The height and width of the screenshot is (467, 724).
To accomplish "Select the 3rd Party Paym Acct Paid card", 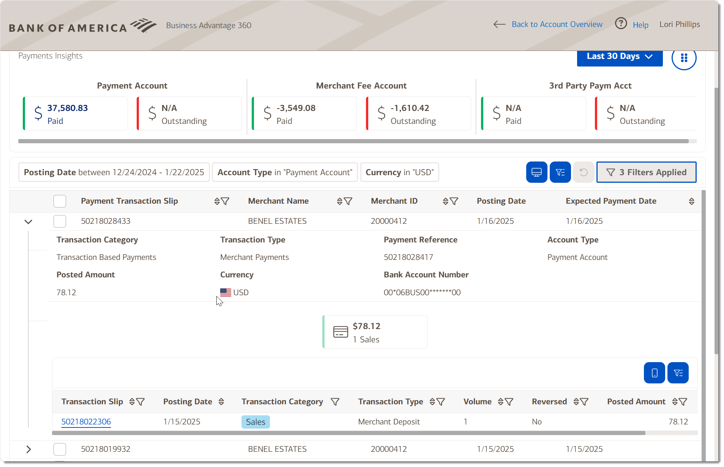I will pos(533,114).
